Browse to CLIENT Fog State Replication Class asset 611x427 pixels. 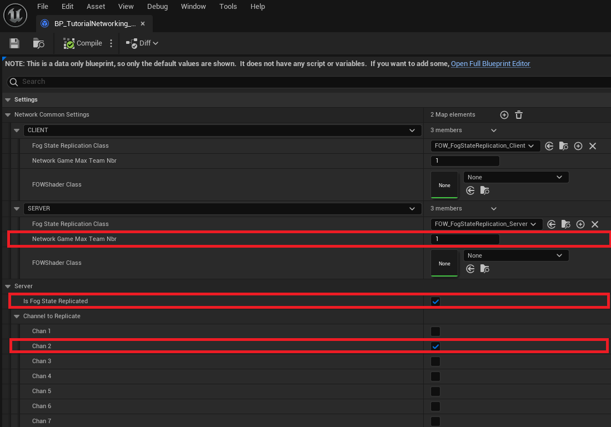563,146
